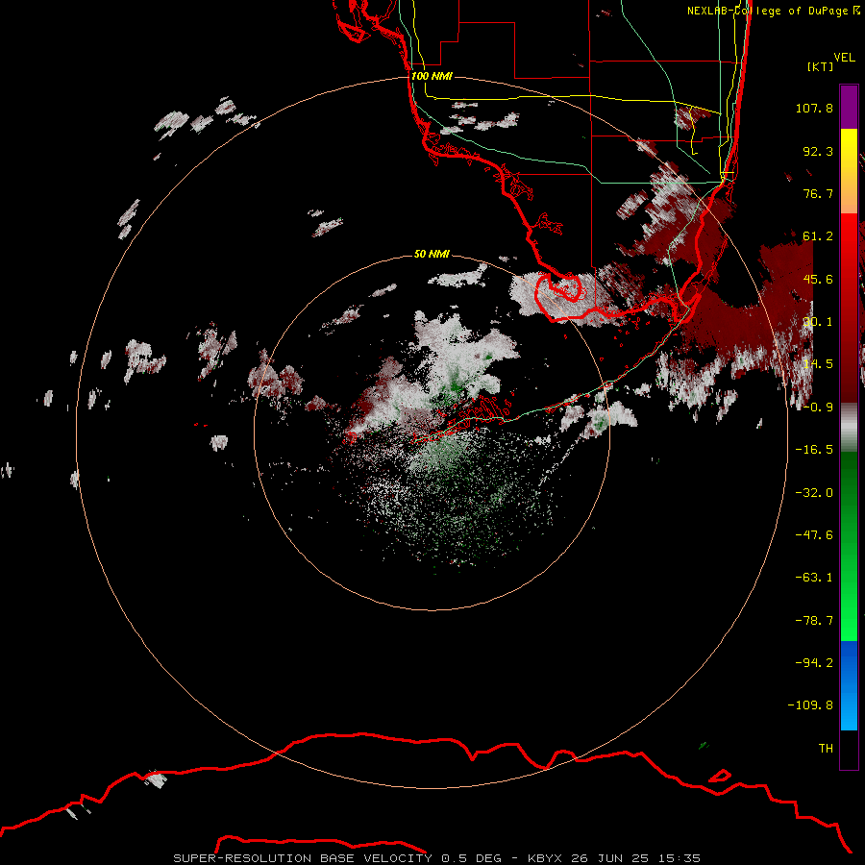
Task: Select the 107.8 velocity scale value
Action: (x=814, y=108)
